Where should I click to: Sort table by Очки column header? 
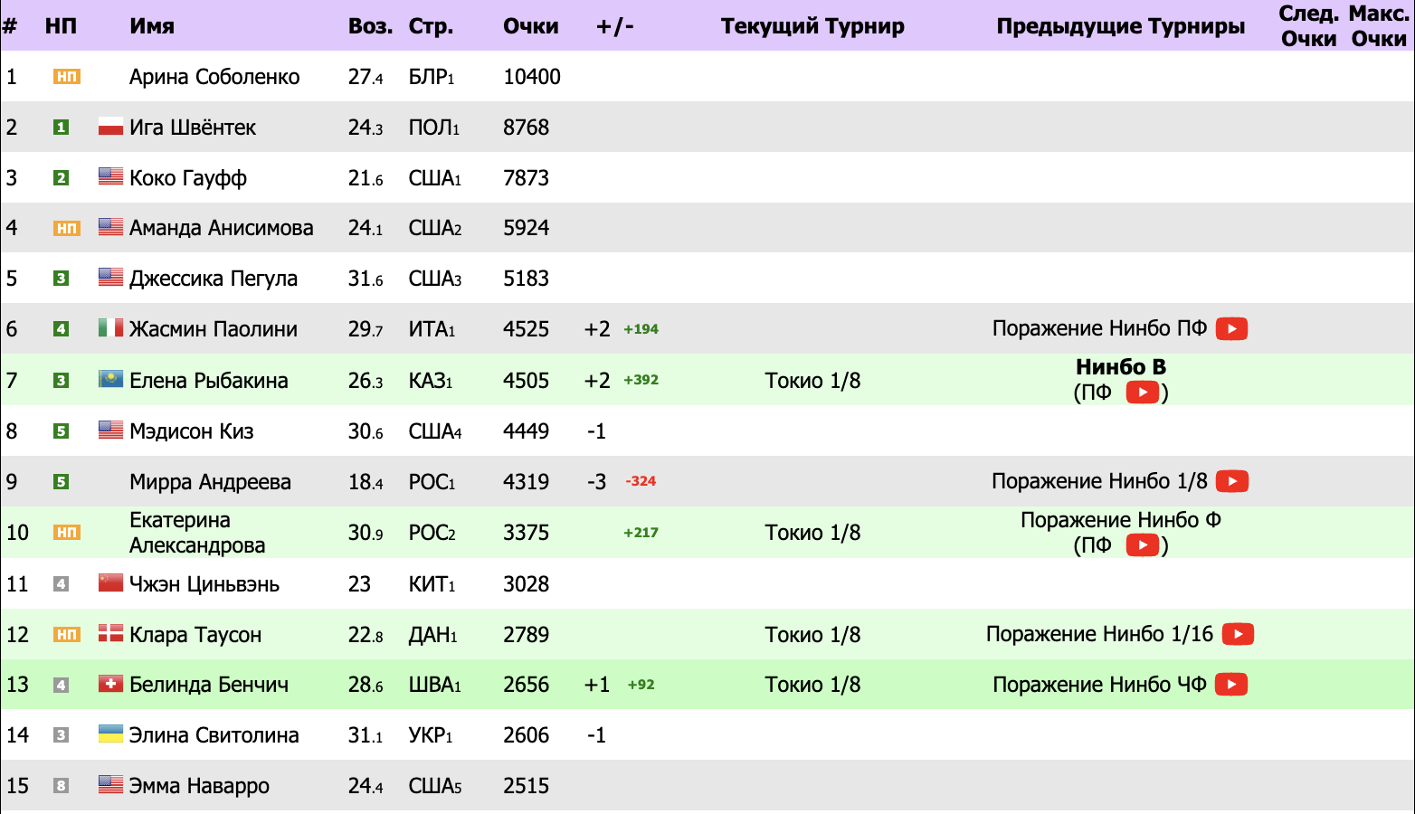point(530,26)
